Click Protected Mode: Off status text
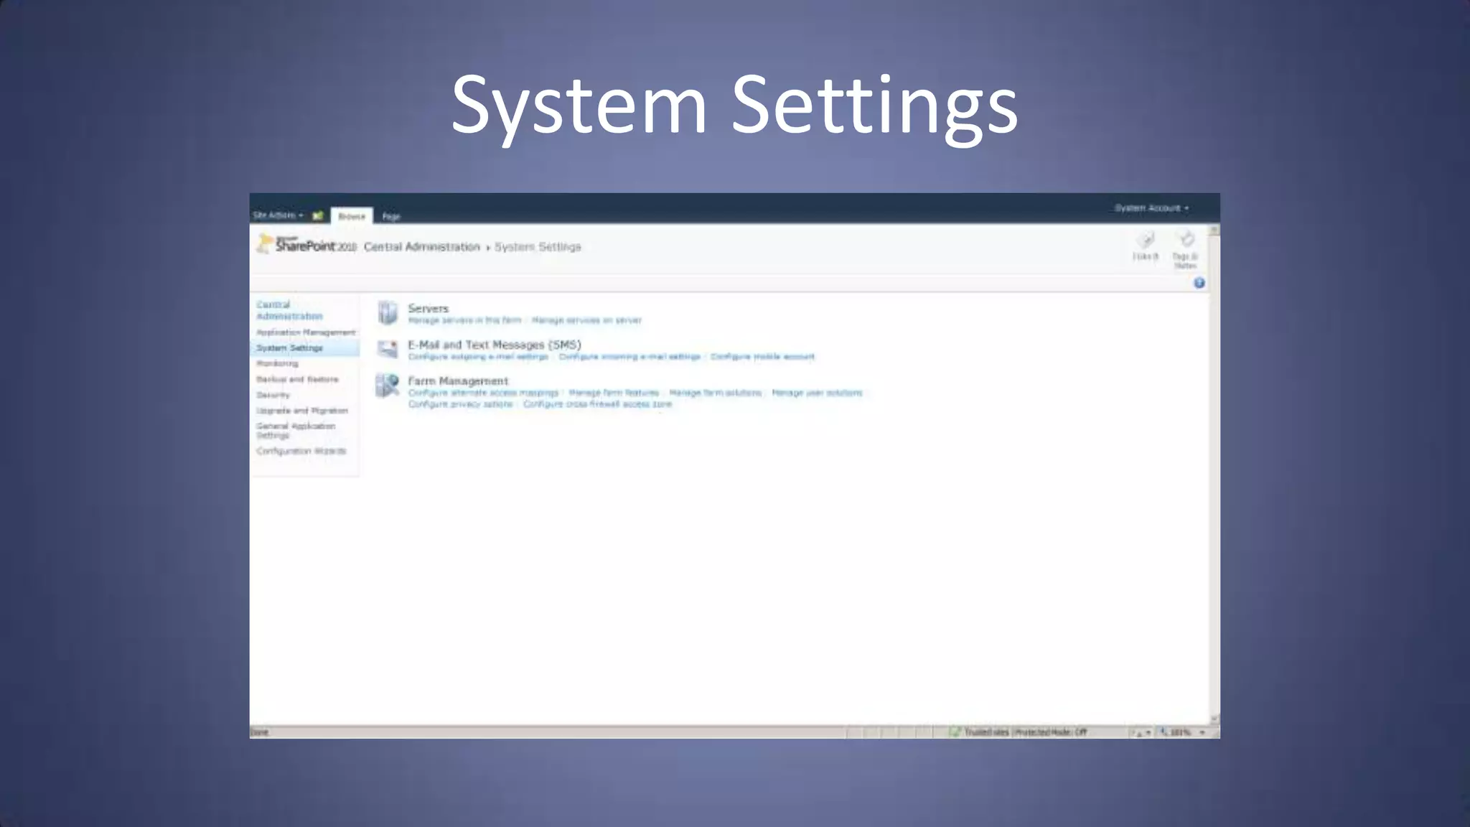Image resolution: width=1470 pixels, height=827 pixels. (x=1051, y=732)
